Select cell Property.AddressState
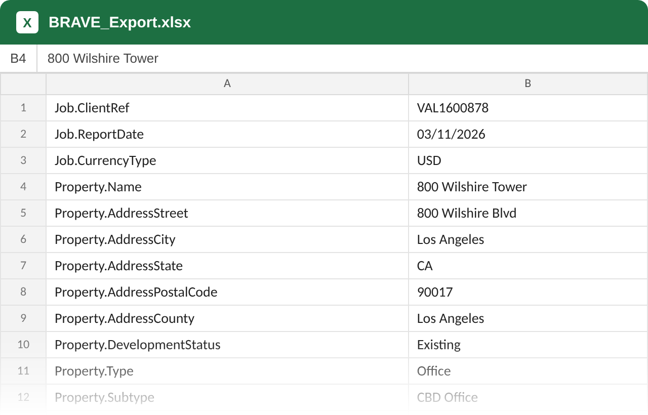Viewport: 648px width, 415px height. pos(227,266)
